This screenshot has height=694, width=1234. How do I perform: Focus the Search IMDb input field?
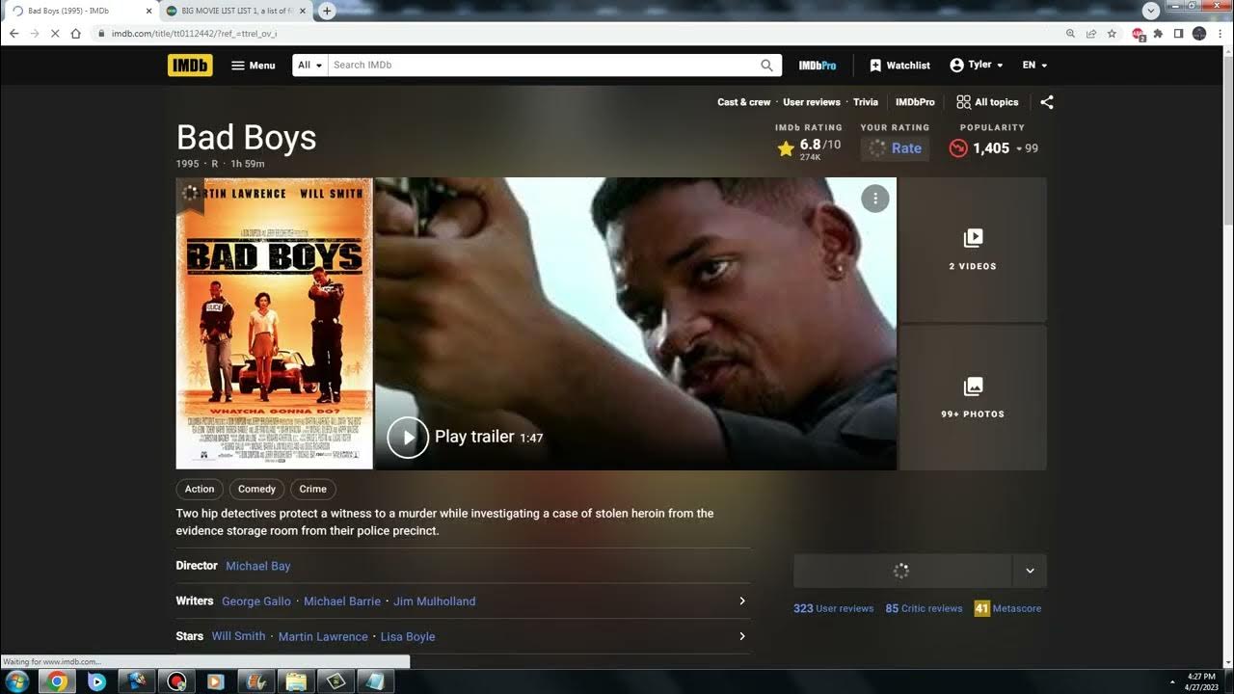point(542,65)
